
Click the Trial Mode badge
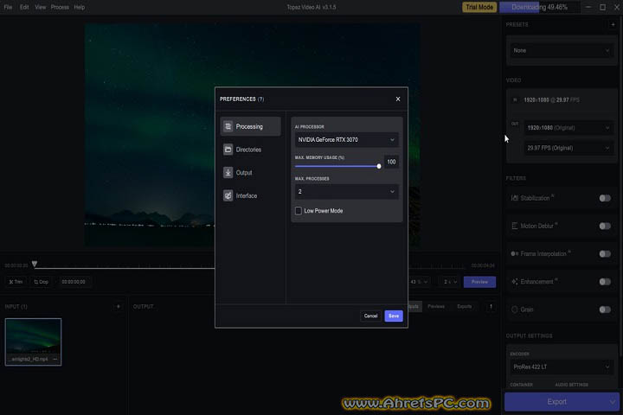[479, 7]
